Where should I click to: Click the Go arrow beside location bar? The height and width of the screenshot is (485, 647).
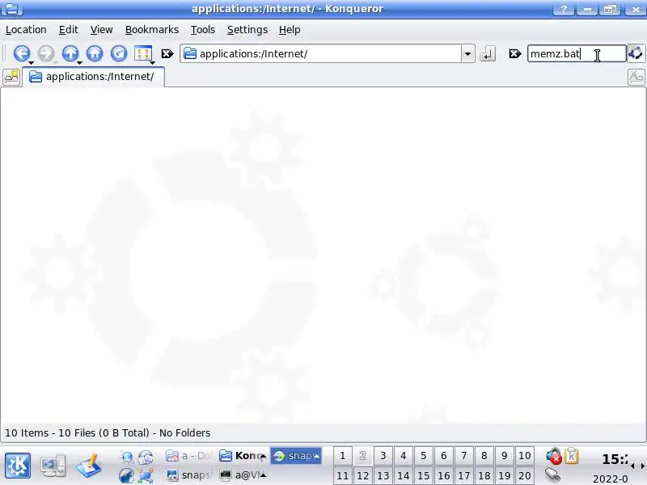point(488,54)
